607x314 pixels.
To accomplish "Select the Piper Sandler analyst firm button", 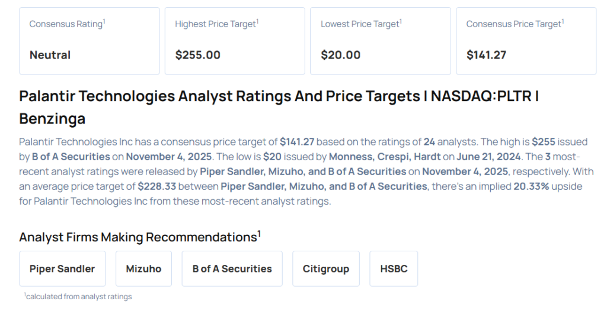I will click(62, 268).
